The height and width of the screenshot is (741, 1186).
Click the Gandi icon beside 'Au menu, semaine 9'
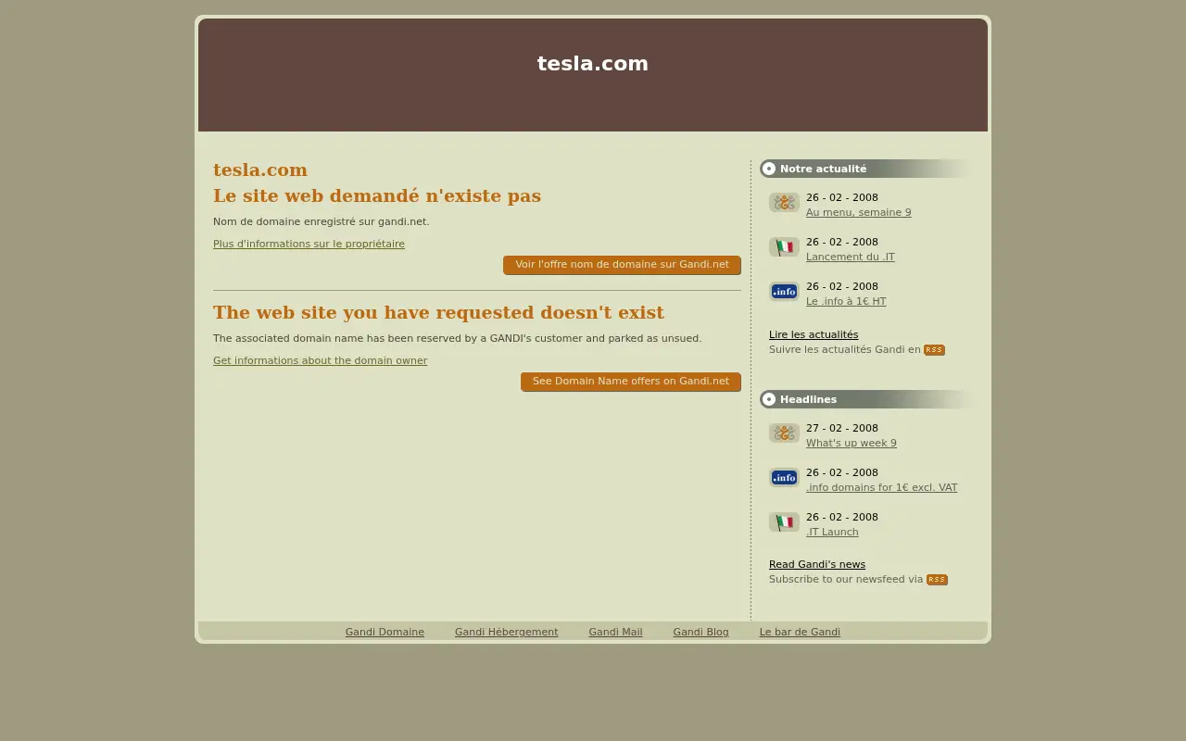784,203
